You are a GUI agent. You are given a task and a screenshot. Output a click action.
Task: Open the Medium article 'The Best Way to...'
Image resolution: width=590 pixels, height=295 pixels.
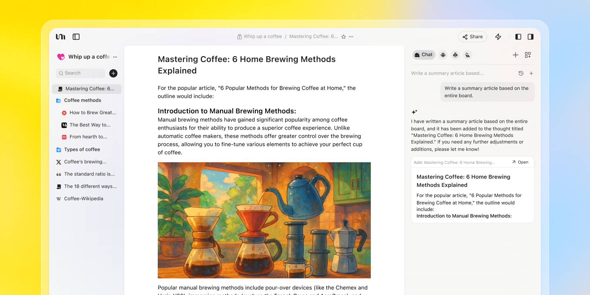(89, 125)
